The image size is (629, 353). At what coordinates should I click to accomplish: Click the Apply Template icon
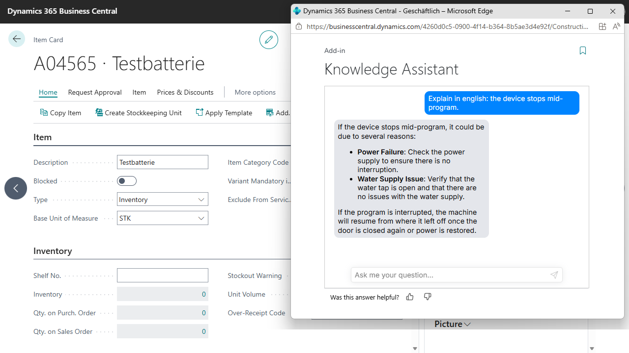pyautogui.click(x=199, y=112)
